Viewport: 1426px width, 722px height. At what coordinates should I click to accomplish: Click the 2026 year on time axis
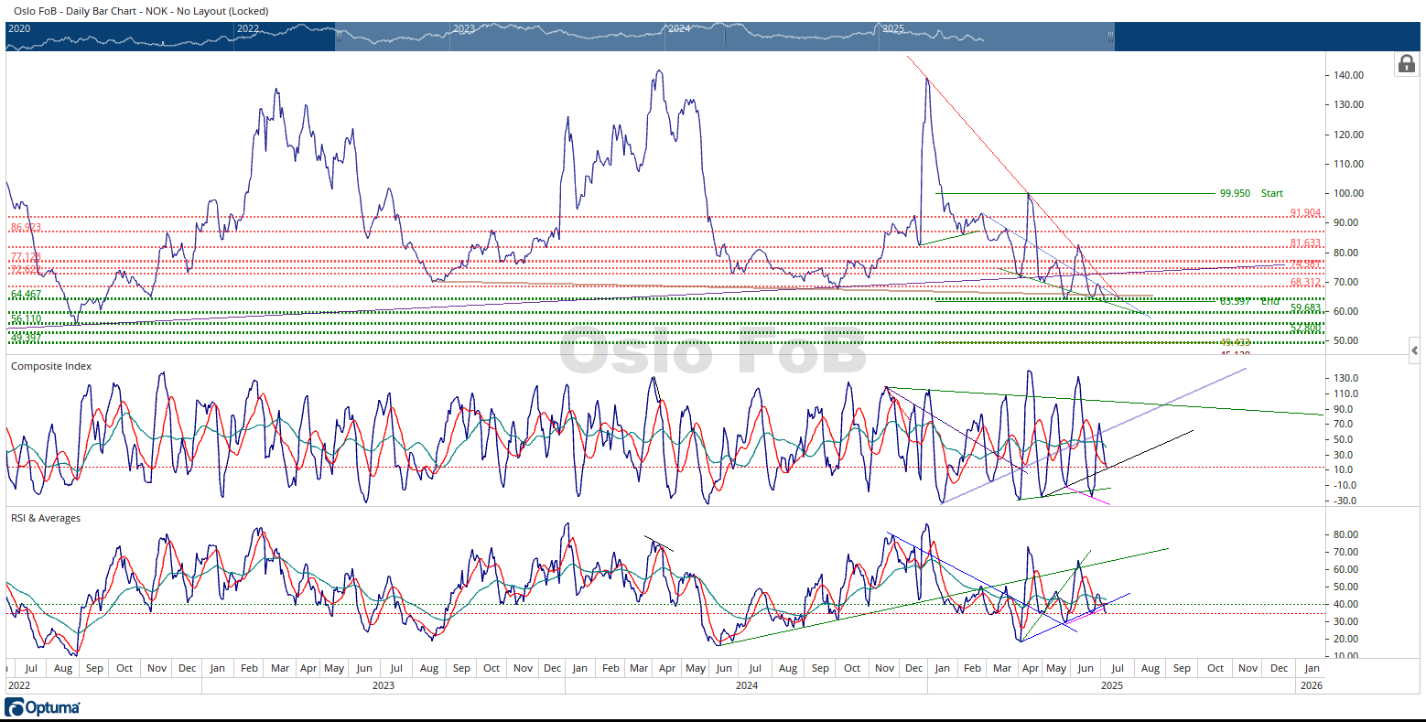point(1311,684)
